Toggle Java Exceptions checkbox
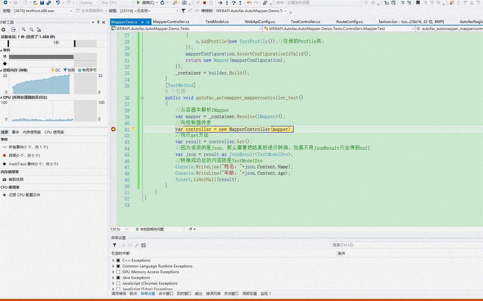Viewport: 483px width, 301px height. [118, 278]
